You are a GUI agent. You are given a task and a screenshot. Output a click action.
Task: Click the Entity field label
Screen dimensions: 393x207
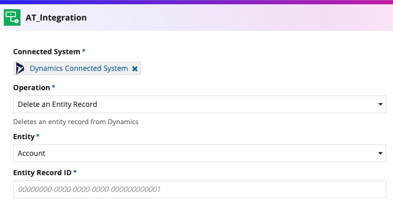point(24,137)
